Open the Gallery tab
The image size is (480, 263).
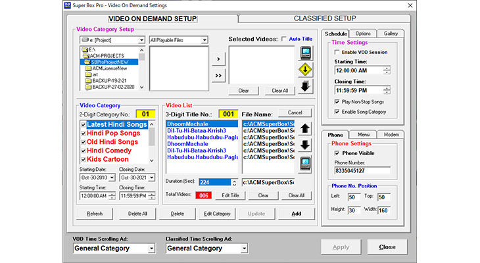click(391, 34)
